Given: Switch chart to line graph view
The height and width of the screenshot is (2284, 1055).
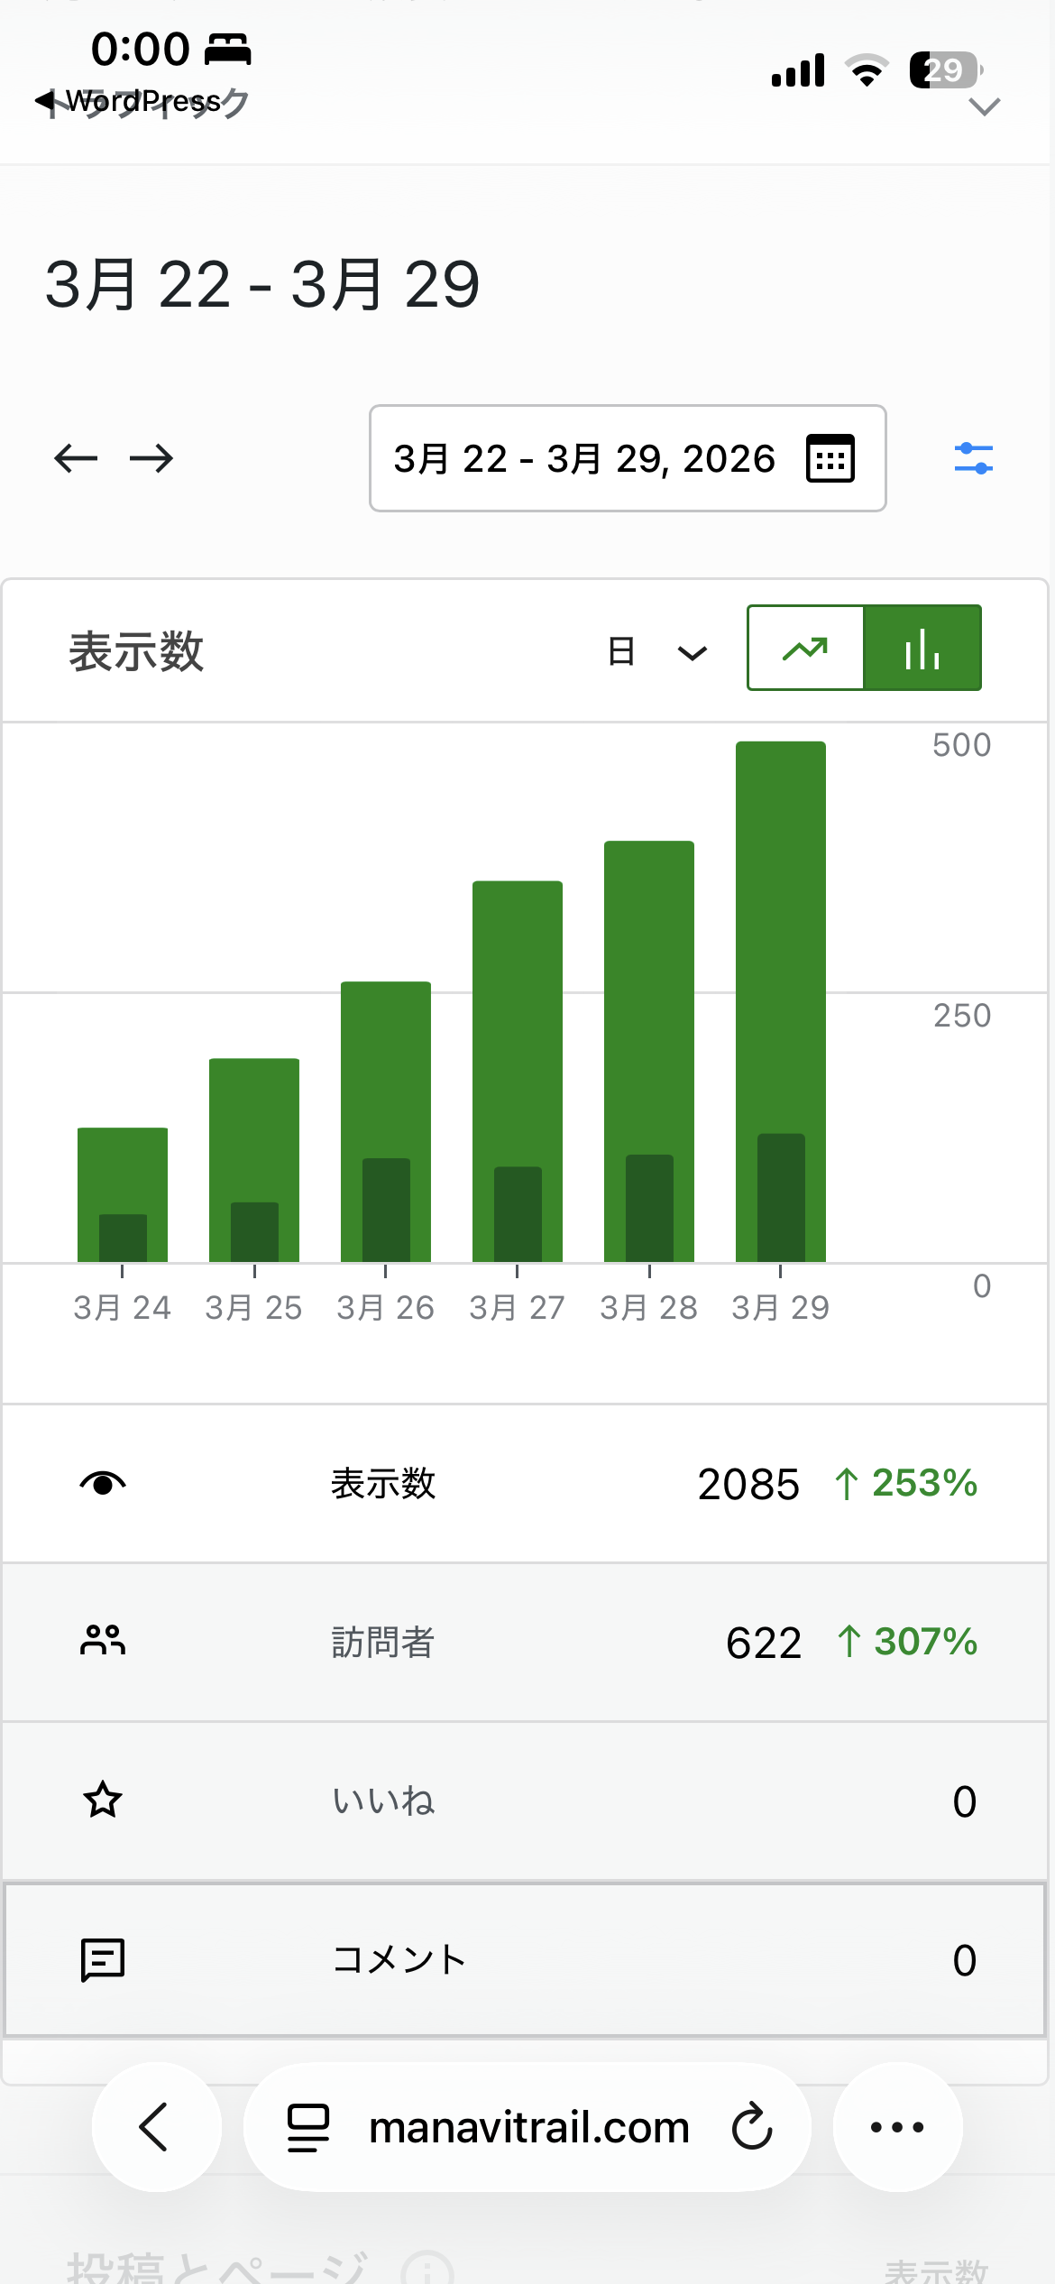Looking at the screenshot, I should tap(805, 649).
